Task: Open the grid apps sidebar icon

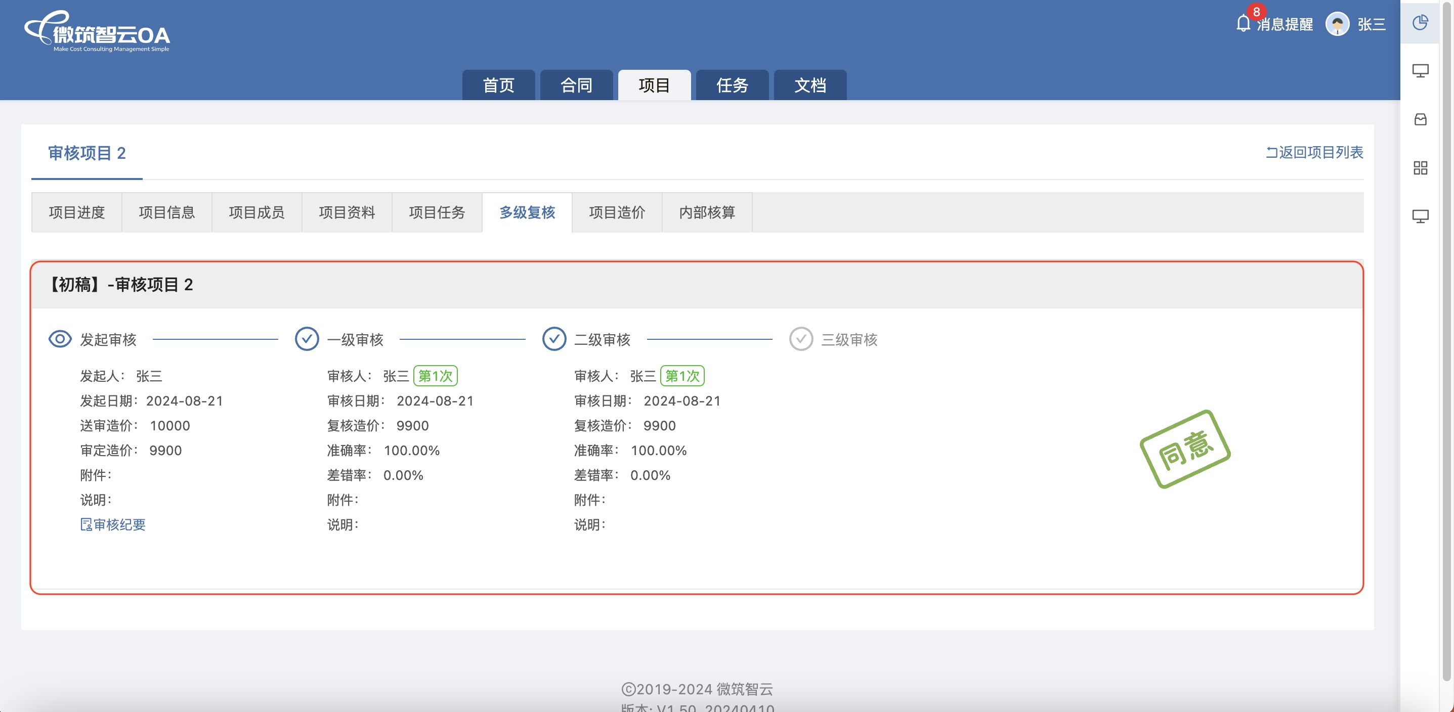Action: [1420, 167]
